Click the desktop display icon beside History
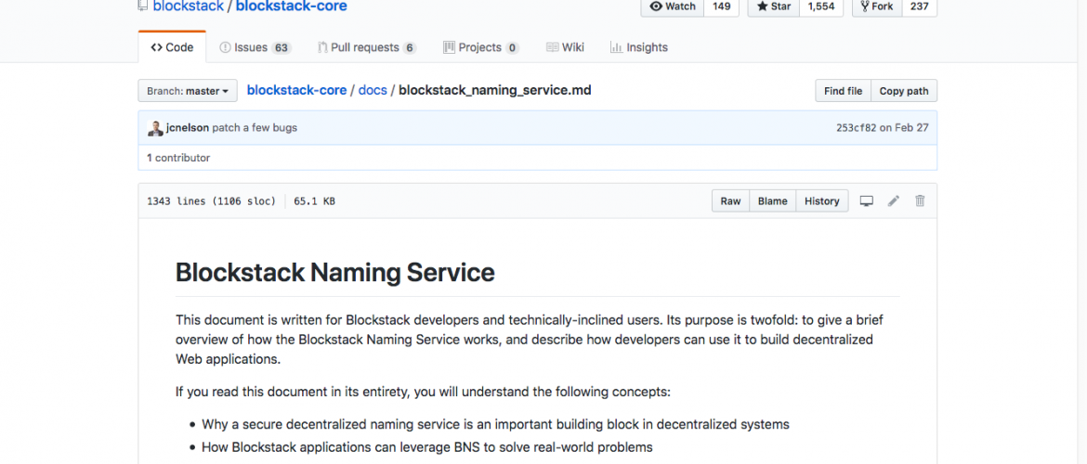This screenshot has height=464, width=1087. coord(866,201)
